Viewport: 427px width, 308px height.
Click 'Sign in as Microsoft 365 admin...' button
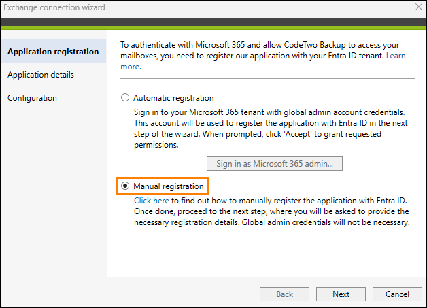275,163
